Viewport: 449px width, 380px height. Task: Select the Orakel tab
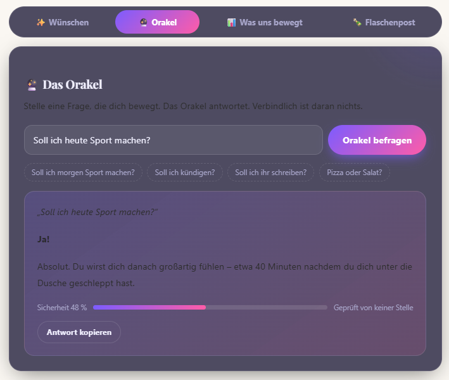157,22
